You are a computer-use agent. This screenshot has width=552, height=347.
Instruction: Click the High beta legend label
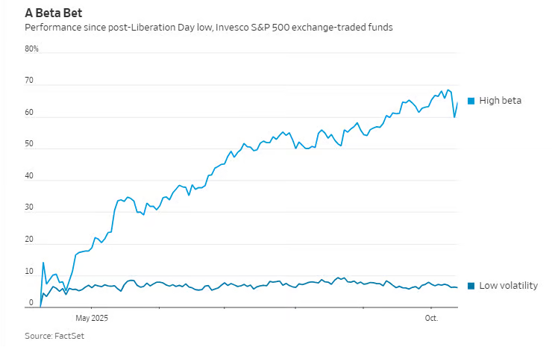click(500, 101)
